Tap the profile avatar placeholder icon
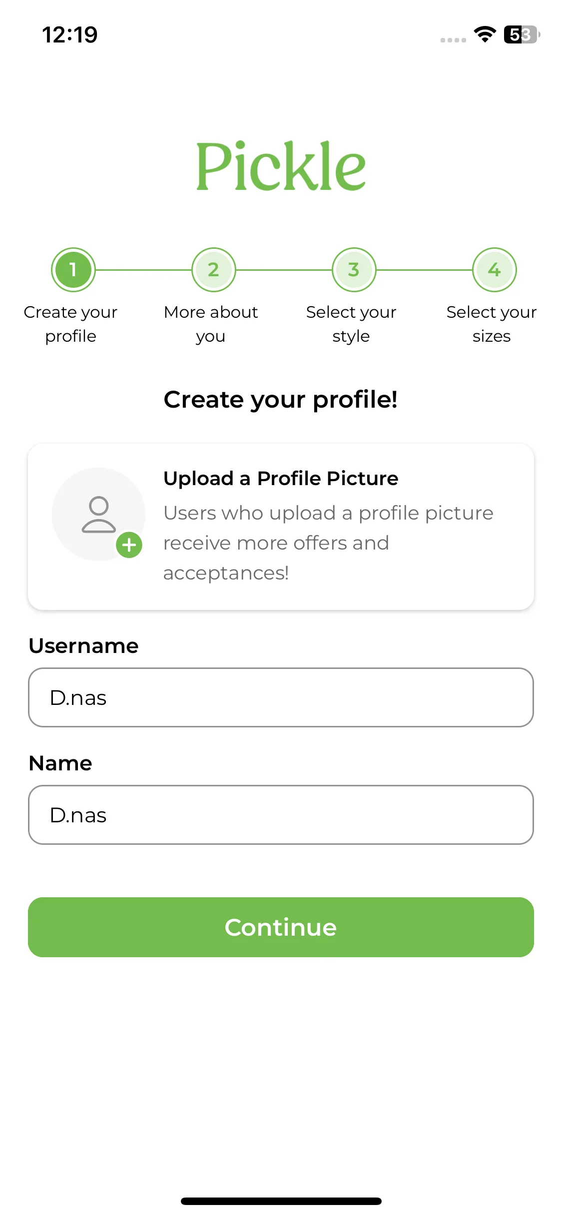 tap(98, 514)
